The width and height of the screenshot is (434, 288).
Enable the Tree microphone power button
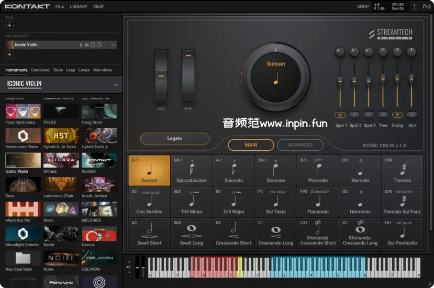pyautogui.click(x=383, y=115)
